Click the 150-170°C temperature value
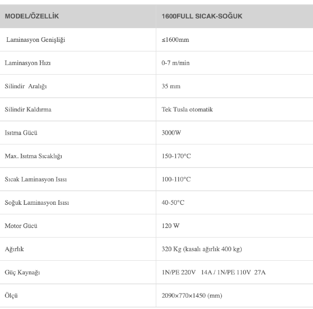 click(x=176, y=156)
